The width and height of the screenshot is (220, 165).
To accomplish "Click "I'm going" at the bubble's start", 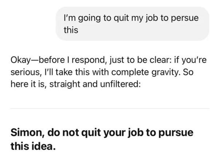I will 78,18.
